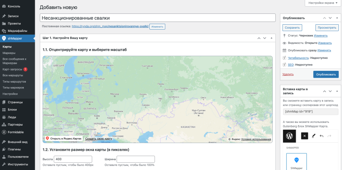Move Опубликовать box down

coord(330,18)
